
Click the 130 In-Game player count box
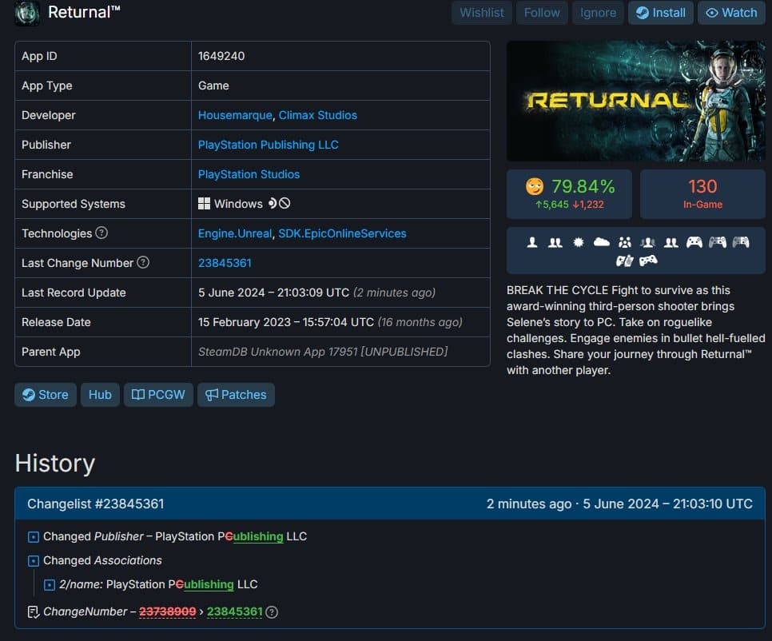(x=702, y=194)
